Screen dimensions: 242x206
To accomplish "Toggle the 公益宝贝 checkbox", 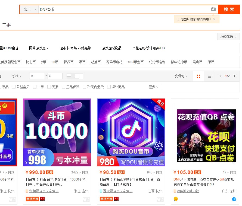I will (14, 87).
